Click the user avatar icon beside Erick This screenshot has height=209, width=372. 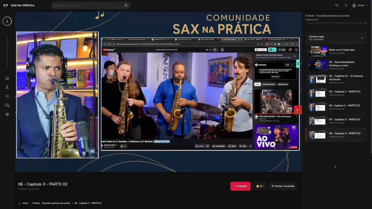click(x=354, y=5)
